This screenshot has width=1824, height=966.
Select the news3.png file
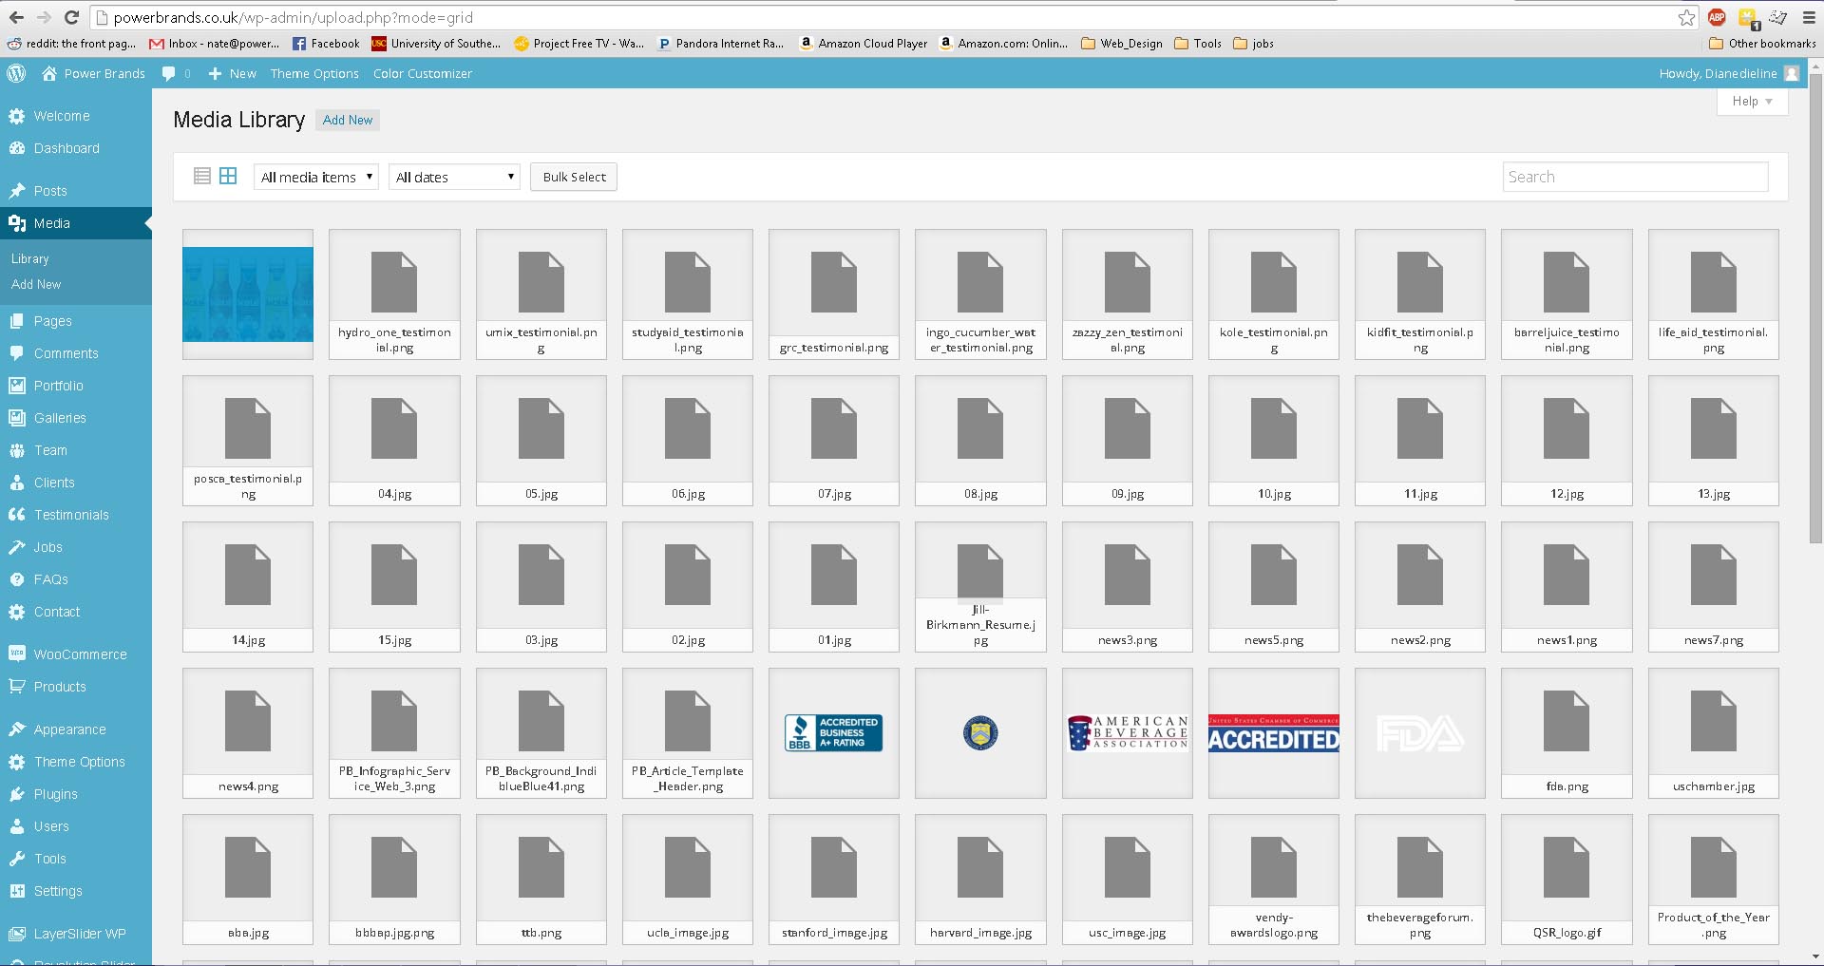[1128, 587]
